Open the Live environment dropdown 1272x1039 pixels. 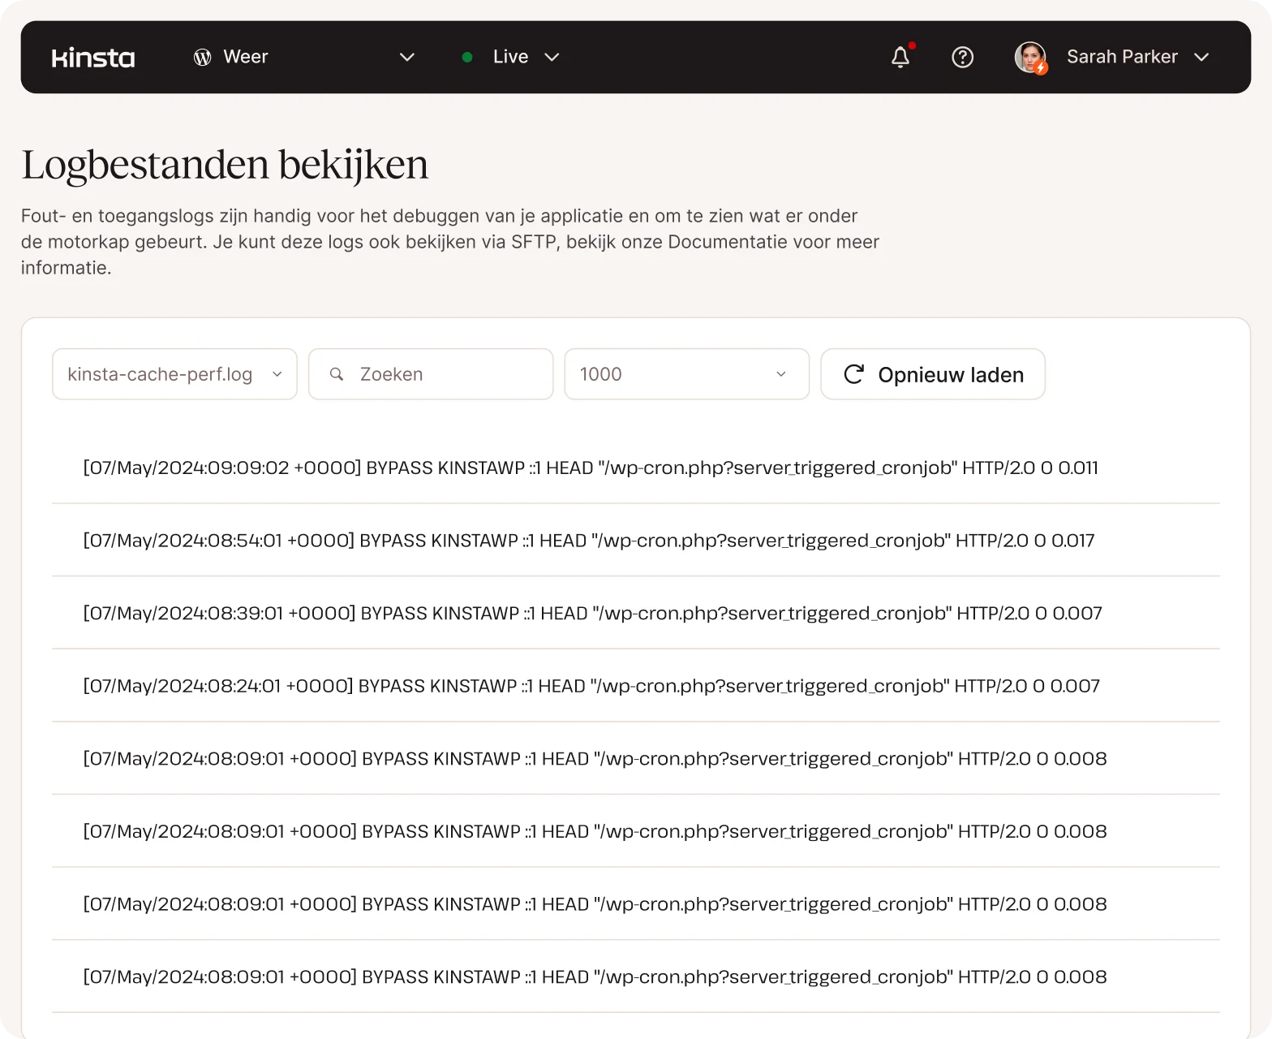552,57
